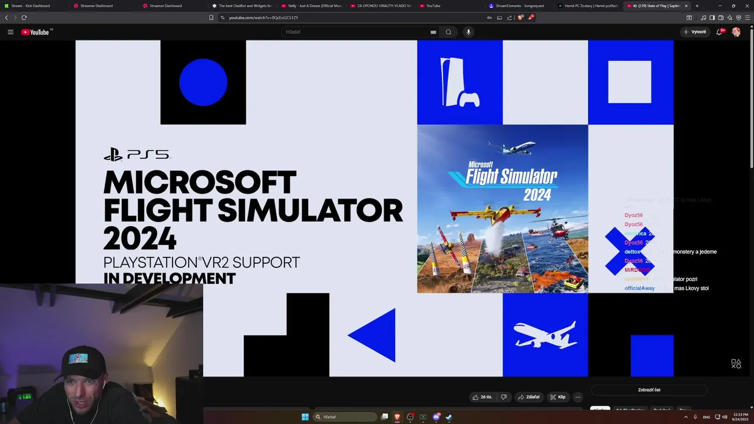
Task: Mute audio on the State of Play tab
Action: click(634, 6)
